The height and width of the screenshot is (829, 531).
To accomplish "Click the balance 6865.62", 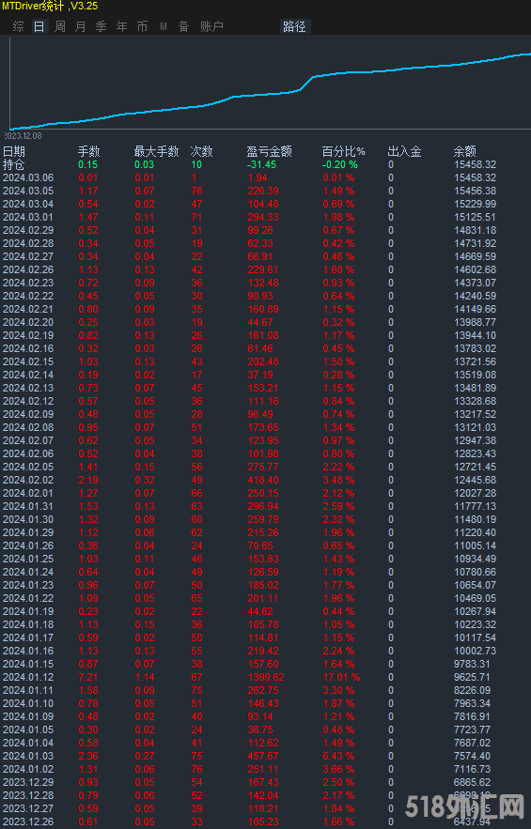I will pos(472,782).
